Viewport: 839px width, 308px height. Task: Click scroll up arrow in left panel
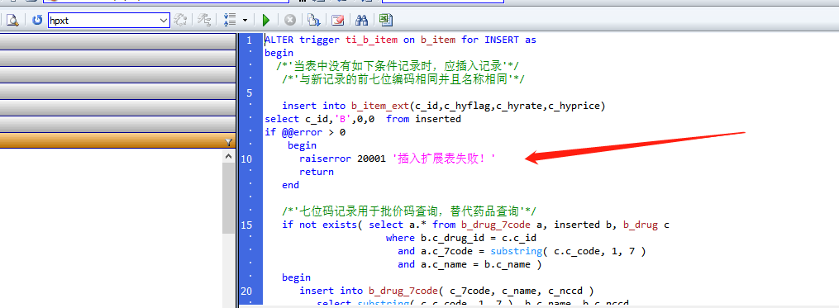click(x=228, y=157)
